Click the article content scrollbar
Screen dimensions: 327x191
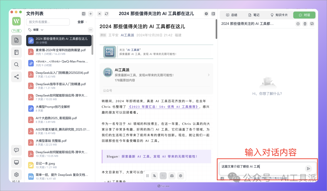[x=216, y=29]
